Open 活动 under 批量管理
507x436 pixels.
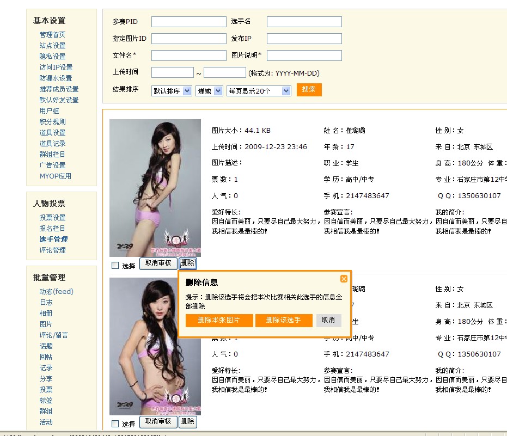point(46,422)
